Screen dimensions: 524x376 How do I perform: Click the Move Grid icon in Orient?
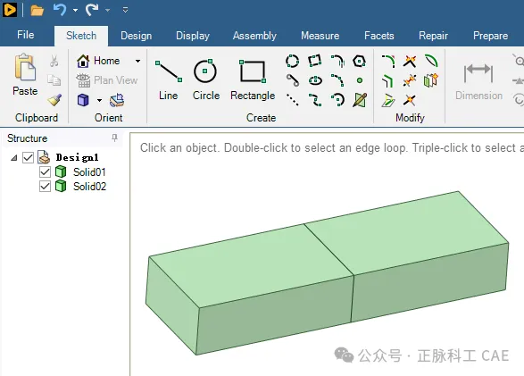(x=117, y=100)
